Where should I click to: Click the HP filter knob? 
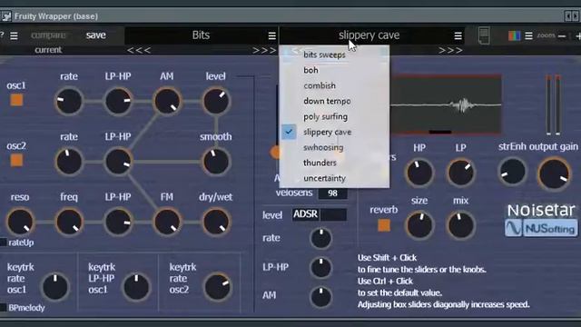pyautogui.click(x=419, y=173)
